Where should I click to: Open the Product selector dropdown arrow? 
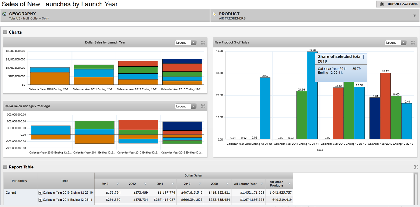(x=414, y=16)
